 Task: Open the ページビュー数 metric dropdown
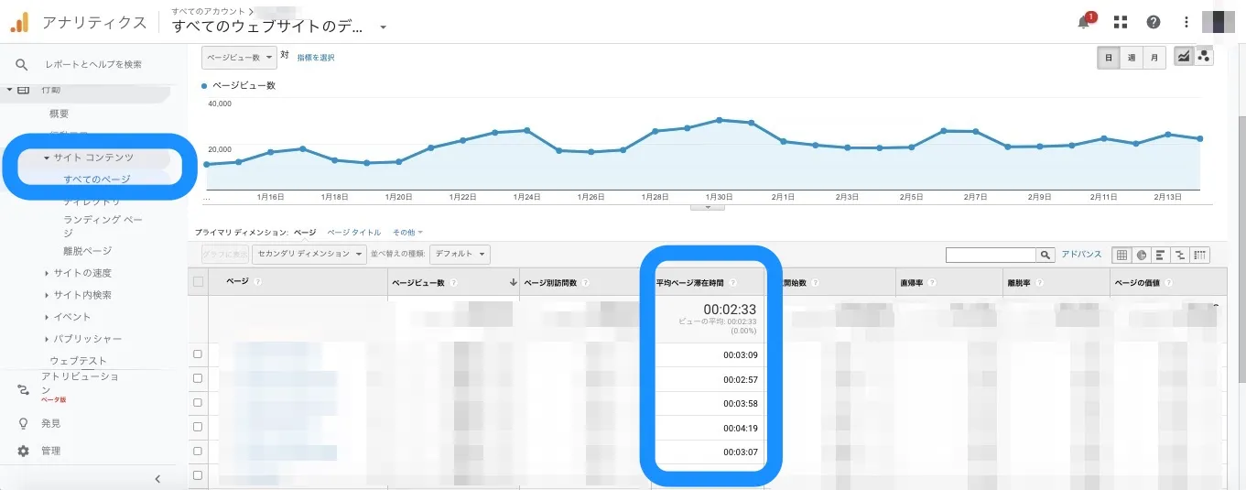click(x=239, y=57)
